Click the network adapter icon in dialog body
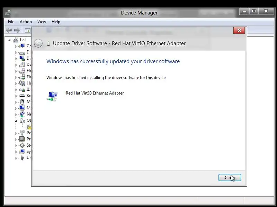 [x=52, y=96]
